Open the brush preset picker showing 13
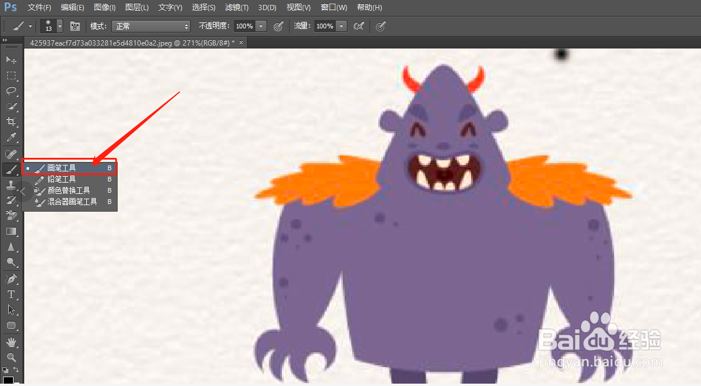The image size is (701, 386). tap(51, 27)
